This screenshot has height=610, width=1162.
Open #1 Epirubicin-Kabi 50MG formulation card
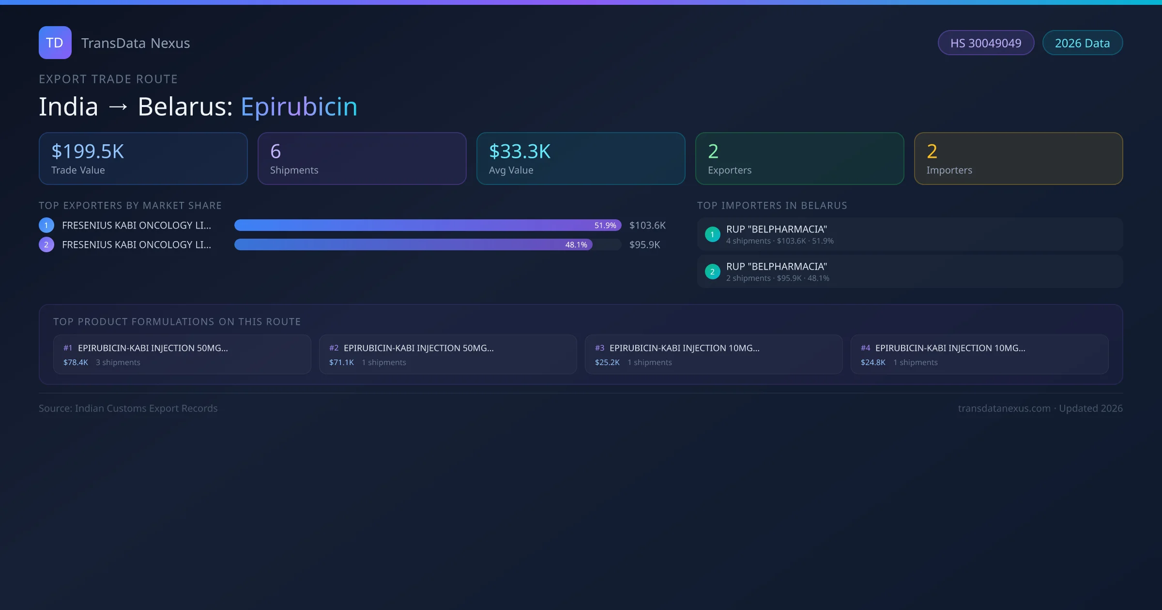coord(182,354)
